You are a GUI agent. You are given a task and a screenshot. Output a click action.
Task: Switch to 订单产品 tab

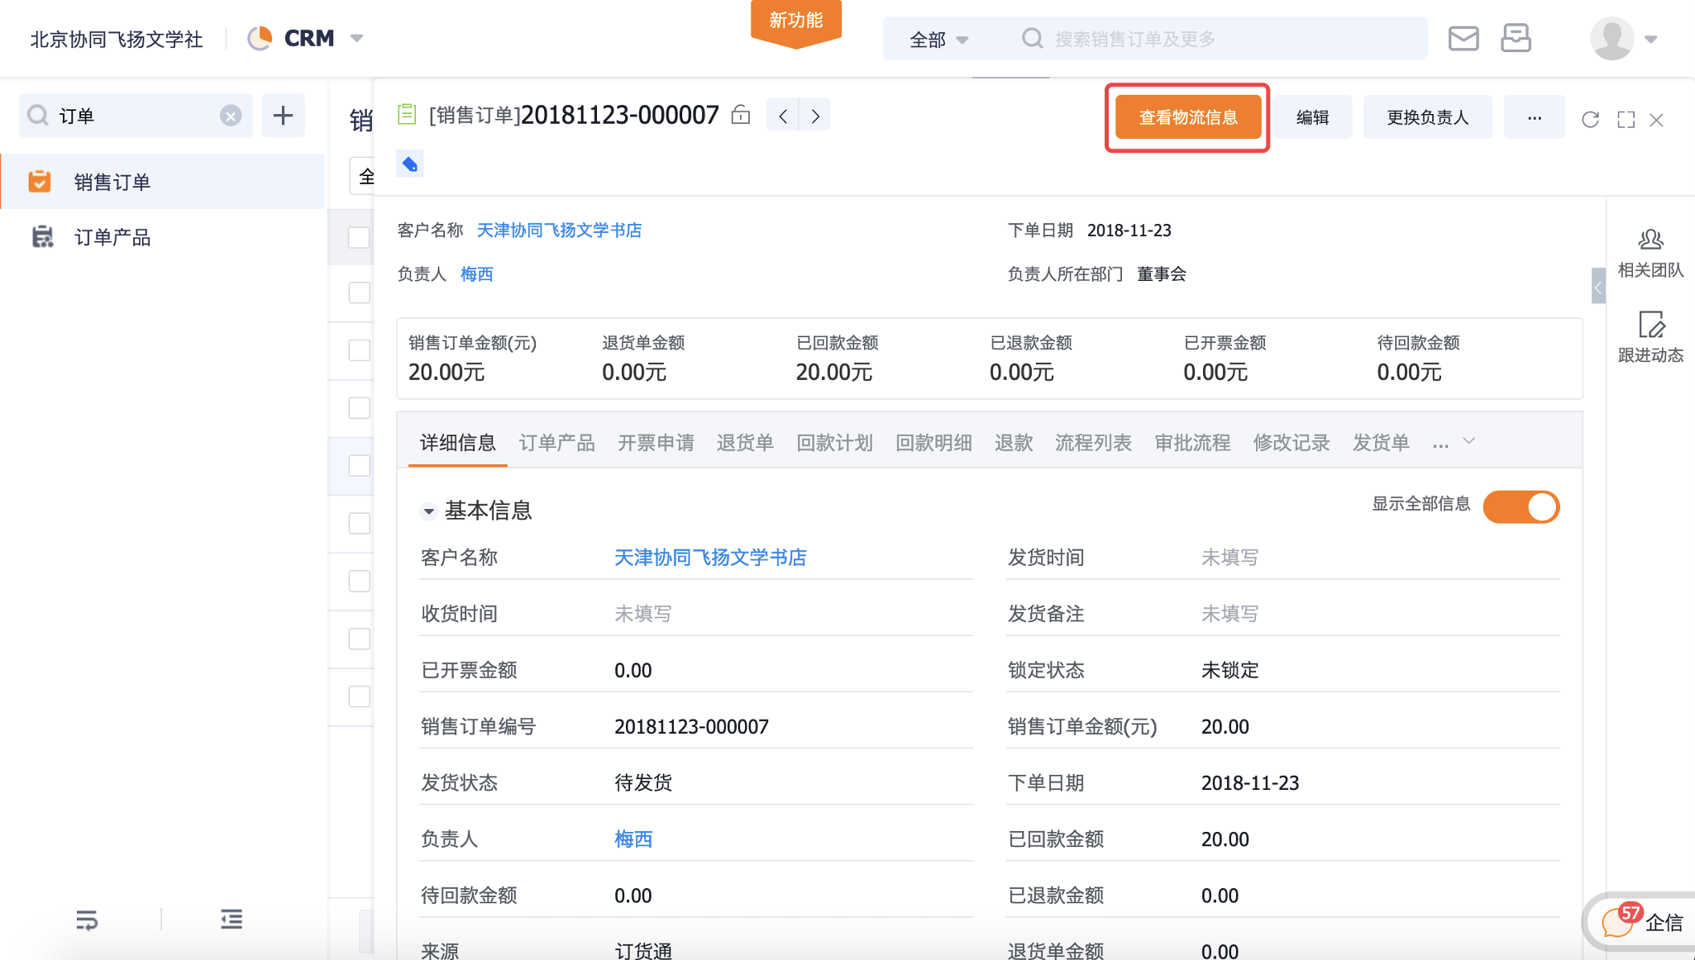coord(556,443)
